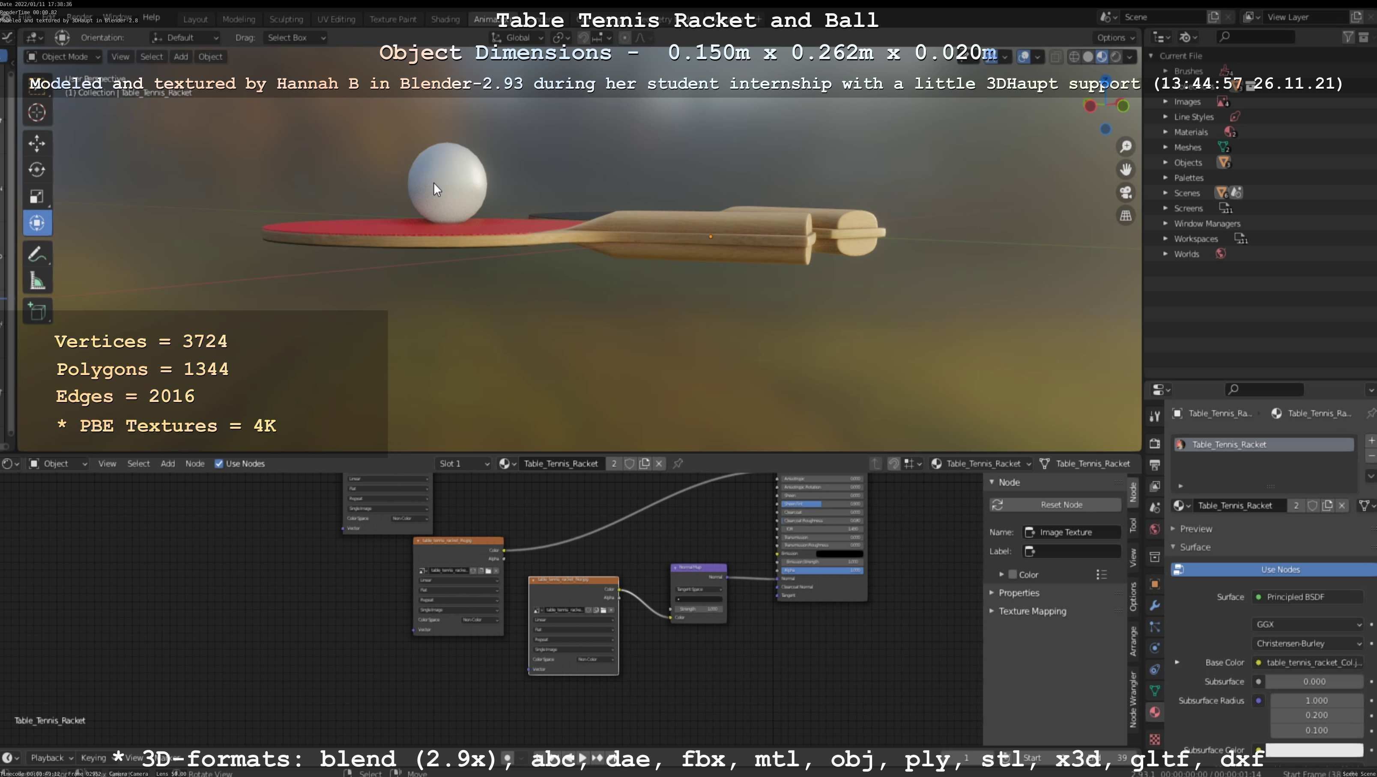The height and width of the screenshot is (777, 1377).
Task: Enable wireframe viewport shading
Action: (1074, 57)
